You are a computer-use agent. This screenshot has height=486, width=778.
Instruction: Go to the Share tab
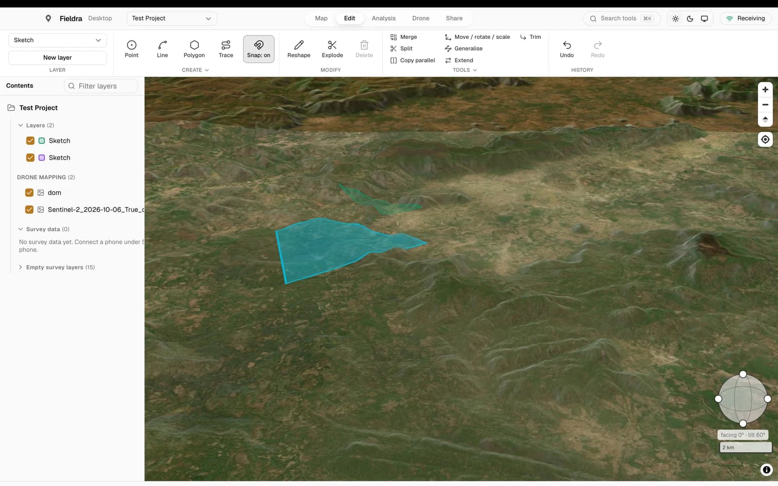pyautogui.click(x=454, y=18)
